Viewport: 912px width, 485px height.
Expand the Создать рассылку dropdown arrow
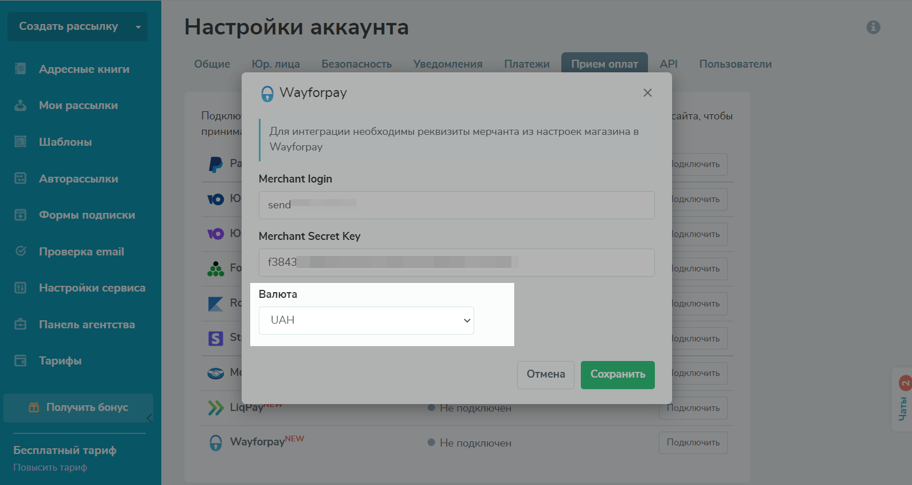point(138,27)
